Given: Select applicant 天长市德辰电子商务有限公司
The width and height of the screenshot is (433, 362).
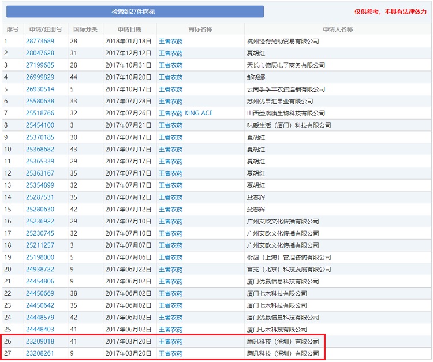Looking at the screenshot, I should pos(286,65).
